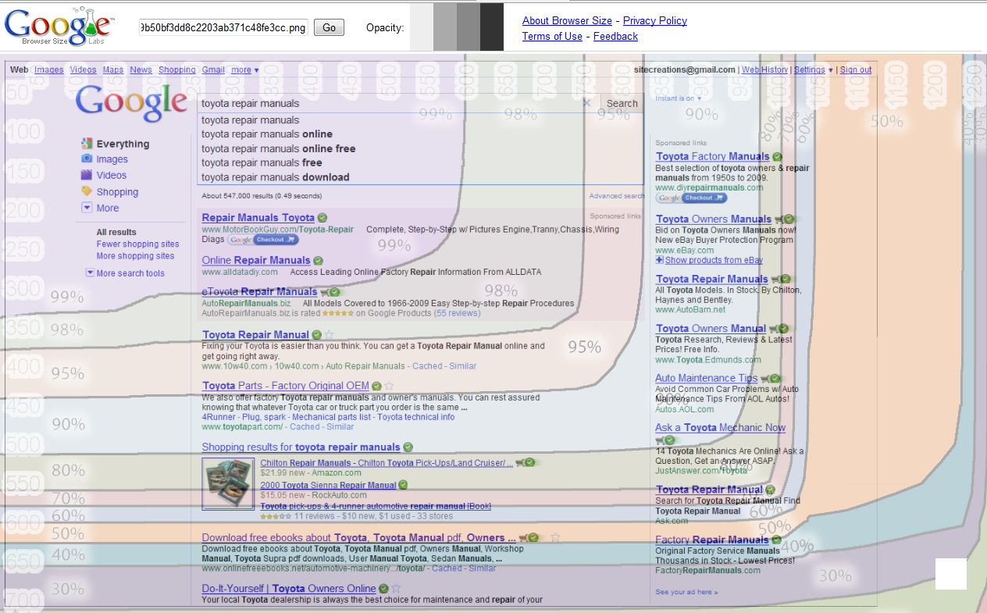The image size is (987, 613).
Task: Click Google Checkout badge under MotorBookGuy result
Action: click(x=264, y=240)
